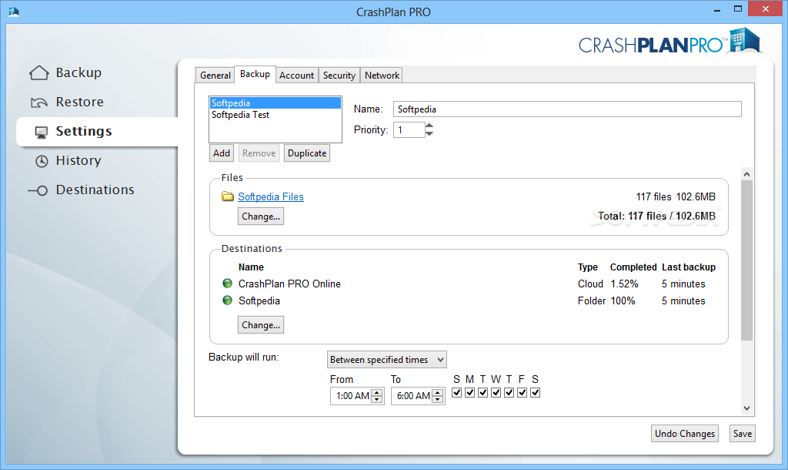Toggle the Wednesday backup checkbox

tap(496, 392)
